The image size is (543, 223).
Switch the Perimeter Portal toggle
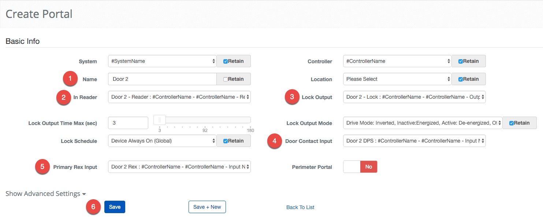click(360, 167)
